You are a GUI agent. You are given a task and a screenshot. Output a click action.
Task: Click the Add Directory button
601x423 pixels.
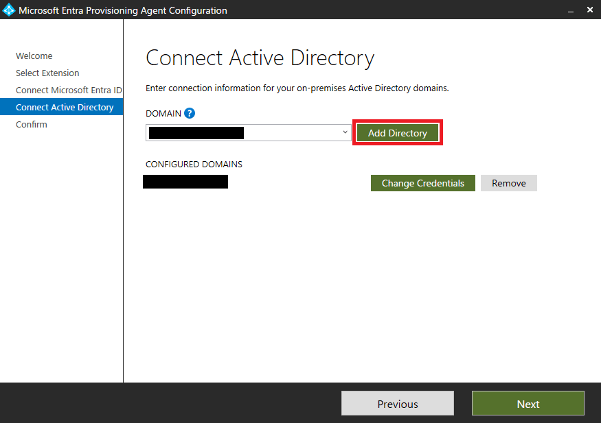(x=398, y=133)
